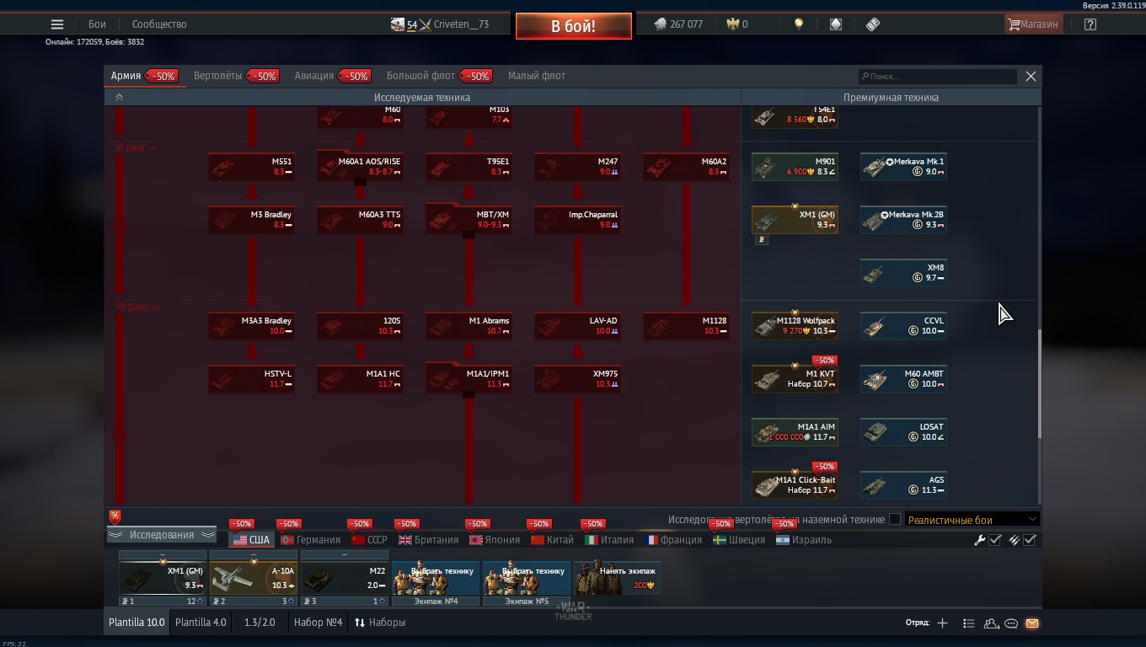The height and width of the screenshot is (647, 1146).
Task: Open the contacts friends icon
Action: click(x=991, y=623)
